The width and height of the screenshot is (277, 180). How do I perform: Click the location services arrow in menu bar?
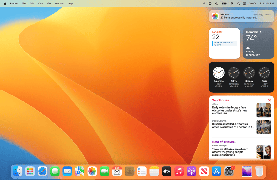(204, 3)
